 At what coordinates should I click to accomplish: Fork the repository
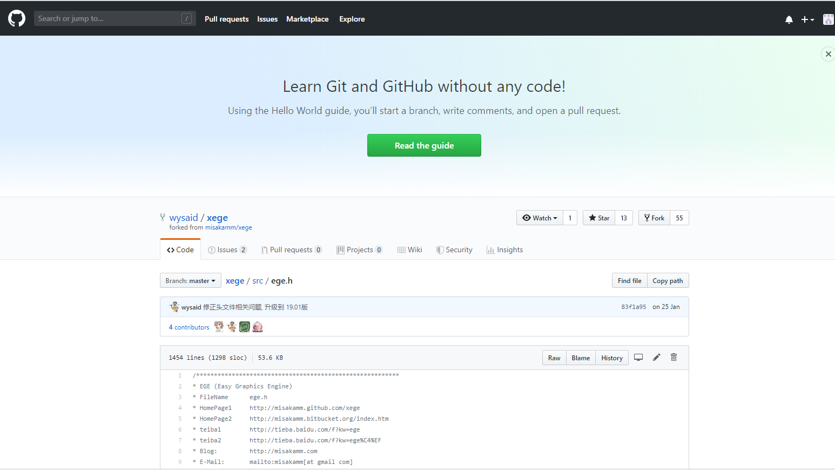pos(654,218)
